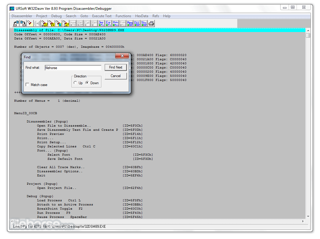Viewport: 320px width, 239px height.
Task: Click the Find what text field
Action: 73,68
